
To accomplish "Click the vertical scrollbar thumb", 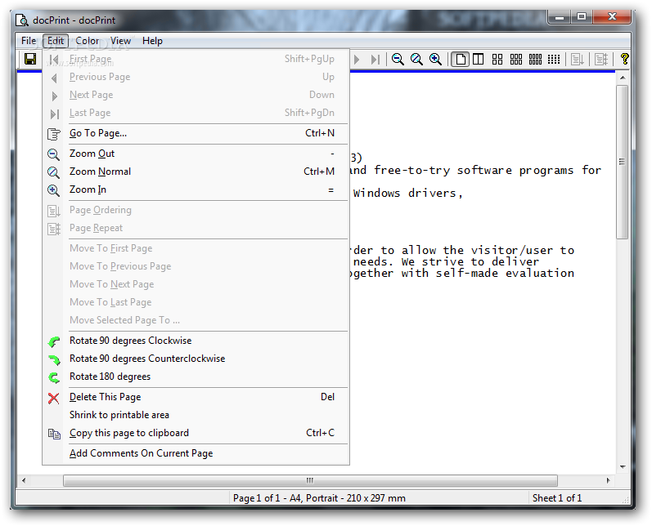I will (x=622, y=162).
